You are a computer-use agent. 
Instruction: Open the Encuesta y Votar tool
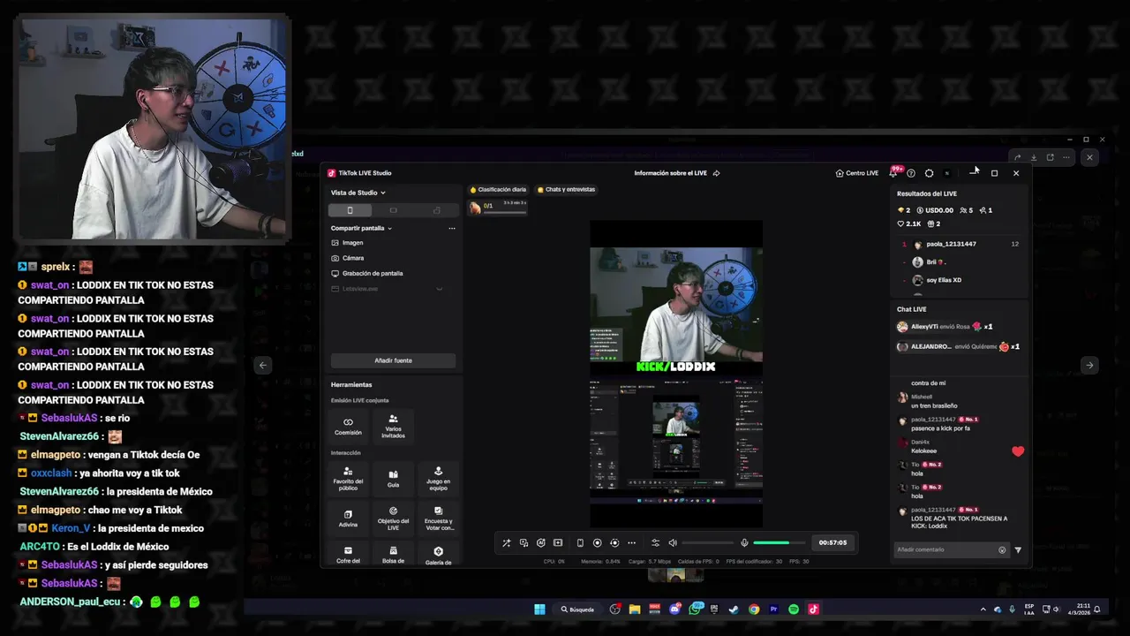(438, 518)
